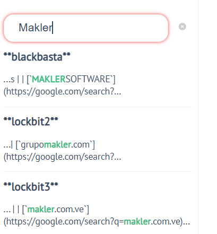Focus the Makler search input field
The height and width of the screenshot is (234, 217).
point(86,28)
